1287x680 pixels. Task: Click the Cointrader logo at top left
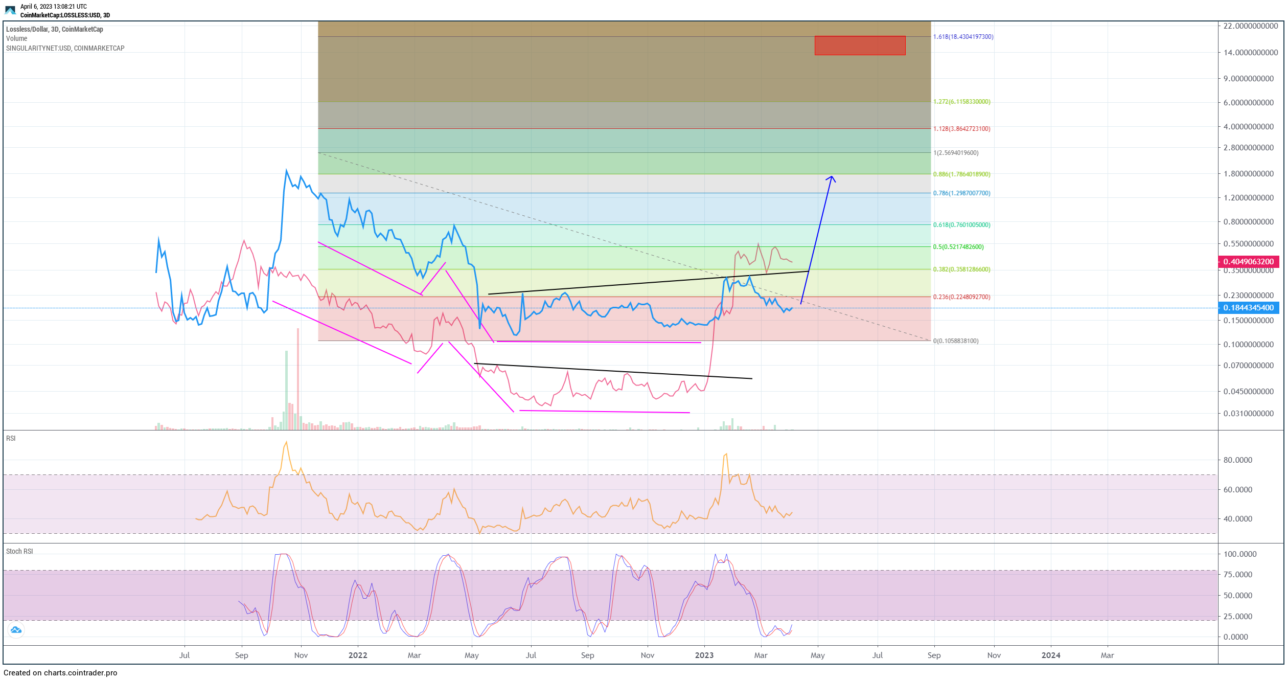click(10, 10)
